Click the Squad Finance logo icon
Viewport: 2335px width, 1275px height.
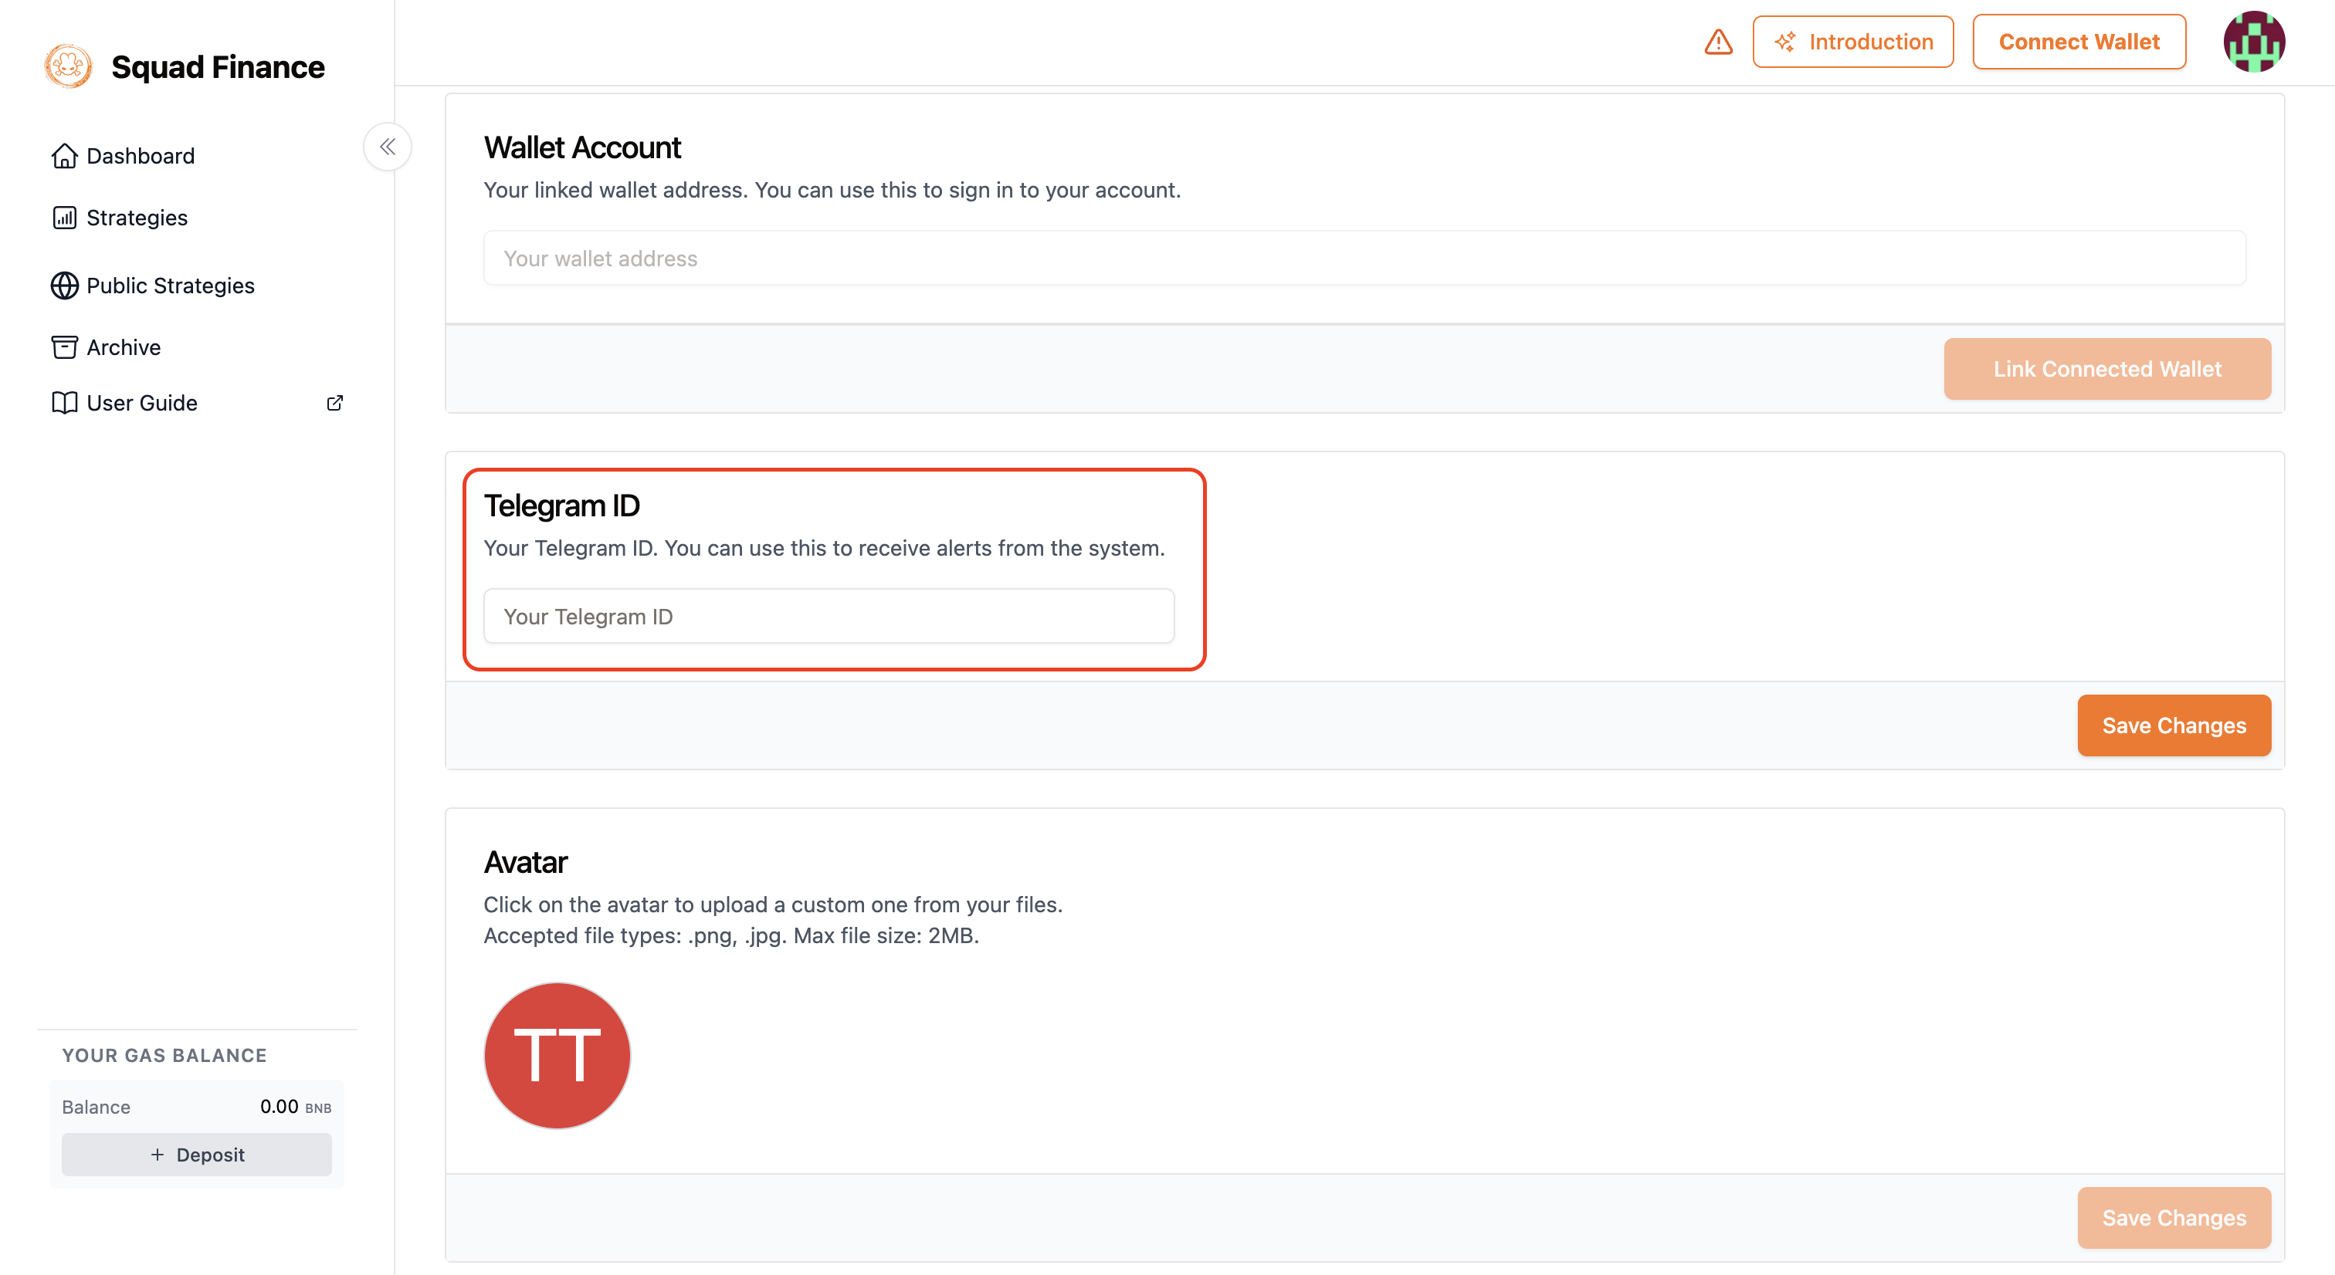(x=68, y=66)
